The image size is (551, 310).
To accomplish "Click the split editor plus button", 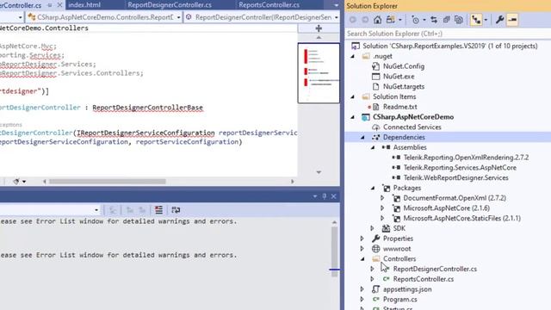I will point(319,28).
